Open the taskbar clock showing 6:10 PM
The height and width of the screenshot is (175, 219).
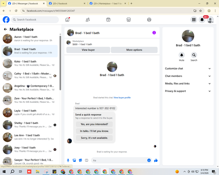[205, 171]
